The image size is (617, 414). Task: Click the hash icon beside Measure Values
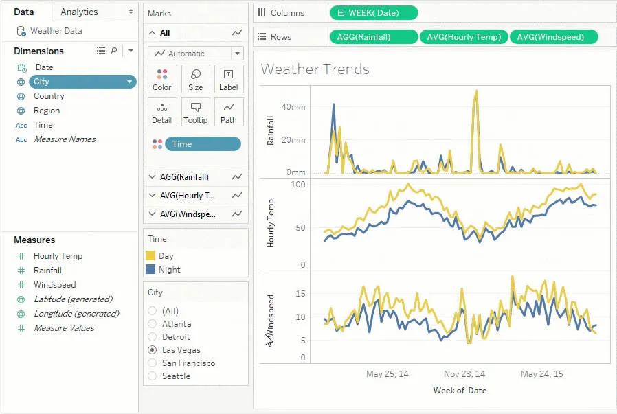point(21,328)
